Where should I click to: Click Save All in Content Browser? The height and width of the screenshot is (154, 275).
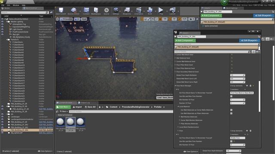pyautogui.click(x=90, y=107)
